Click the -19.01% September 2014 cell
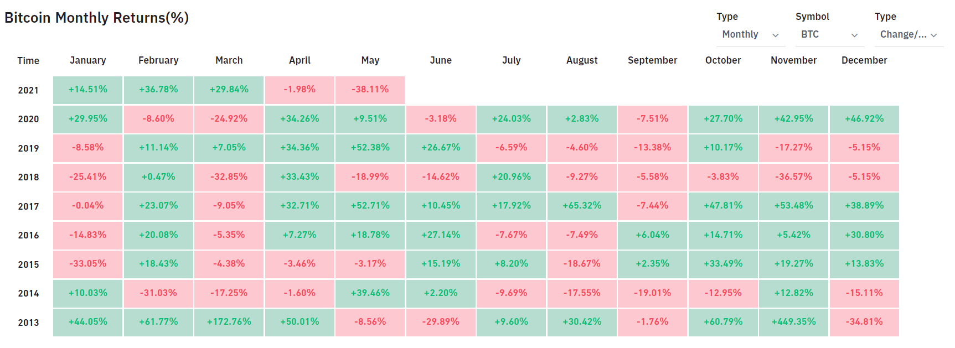955x348 pixels. click(652, 293)
